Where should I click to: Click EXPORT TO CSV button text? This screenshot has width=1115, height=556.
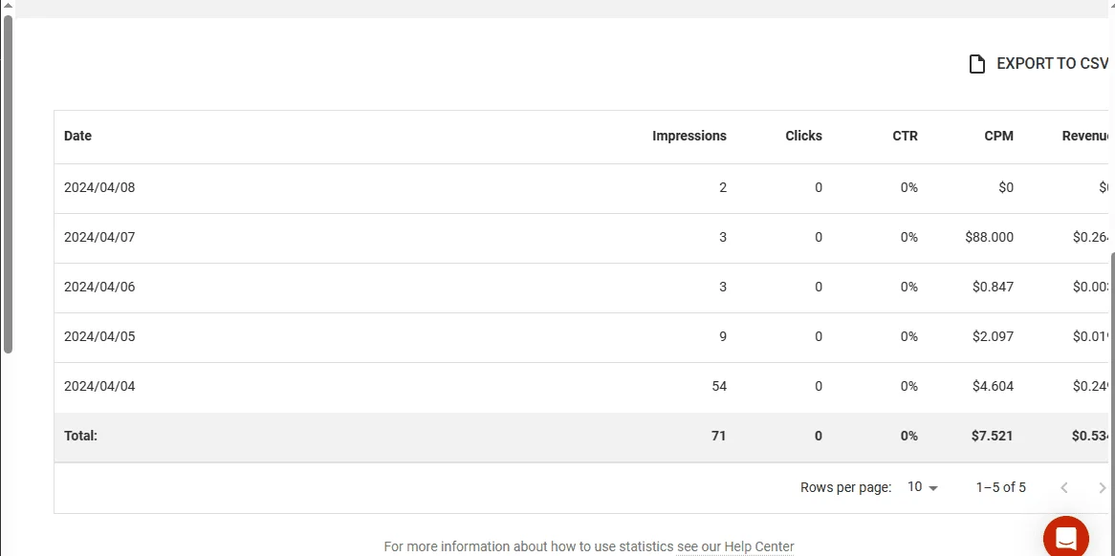coord(1052,63)
